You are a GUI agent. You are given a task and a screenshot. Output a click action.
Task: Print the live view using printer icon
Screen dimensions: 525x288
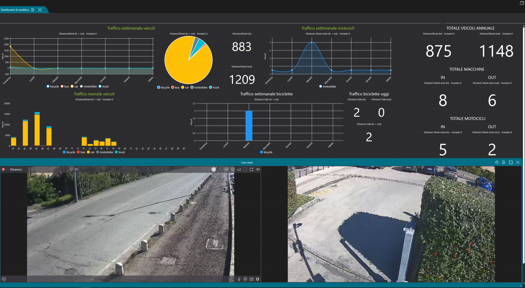[245, 279]
